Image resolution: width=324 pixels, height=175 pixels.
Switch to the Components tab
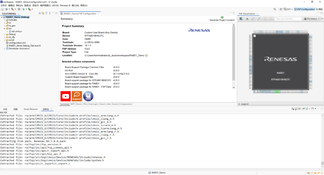[x=125, y=104]
